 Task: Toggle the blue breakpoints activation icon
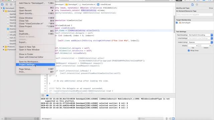47,95
